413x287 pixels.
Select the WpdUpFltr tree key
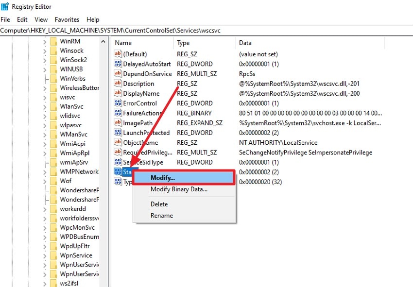[x=74, y=246]
